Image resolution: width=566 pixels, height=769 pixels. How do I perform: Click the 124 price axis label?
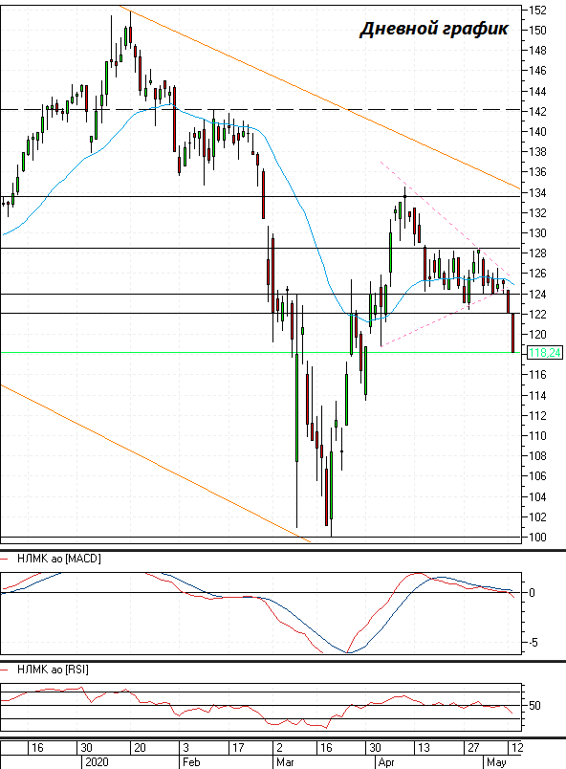[x=537, y=295]
